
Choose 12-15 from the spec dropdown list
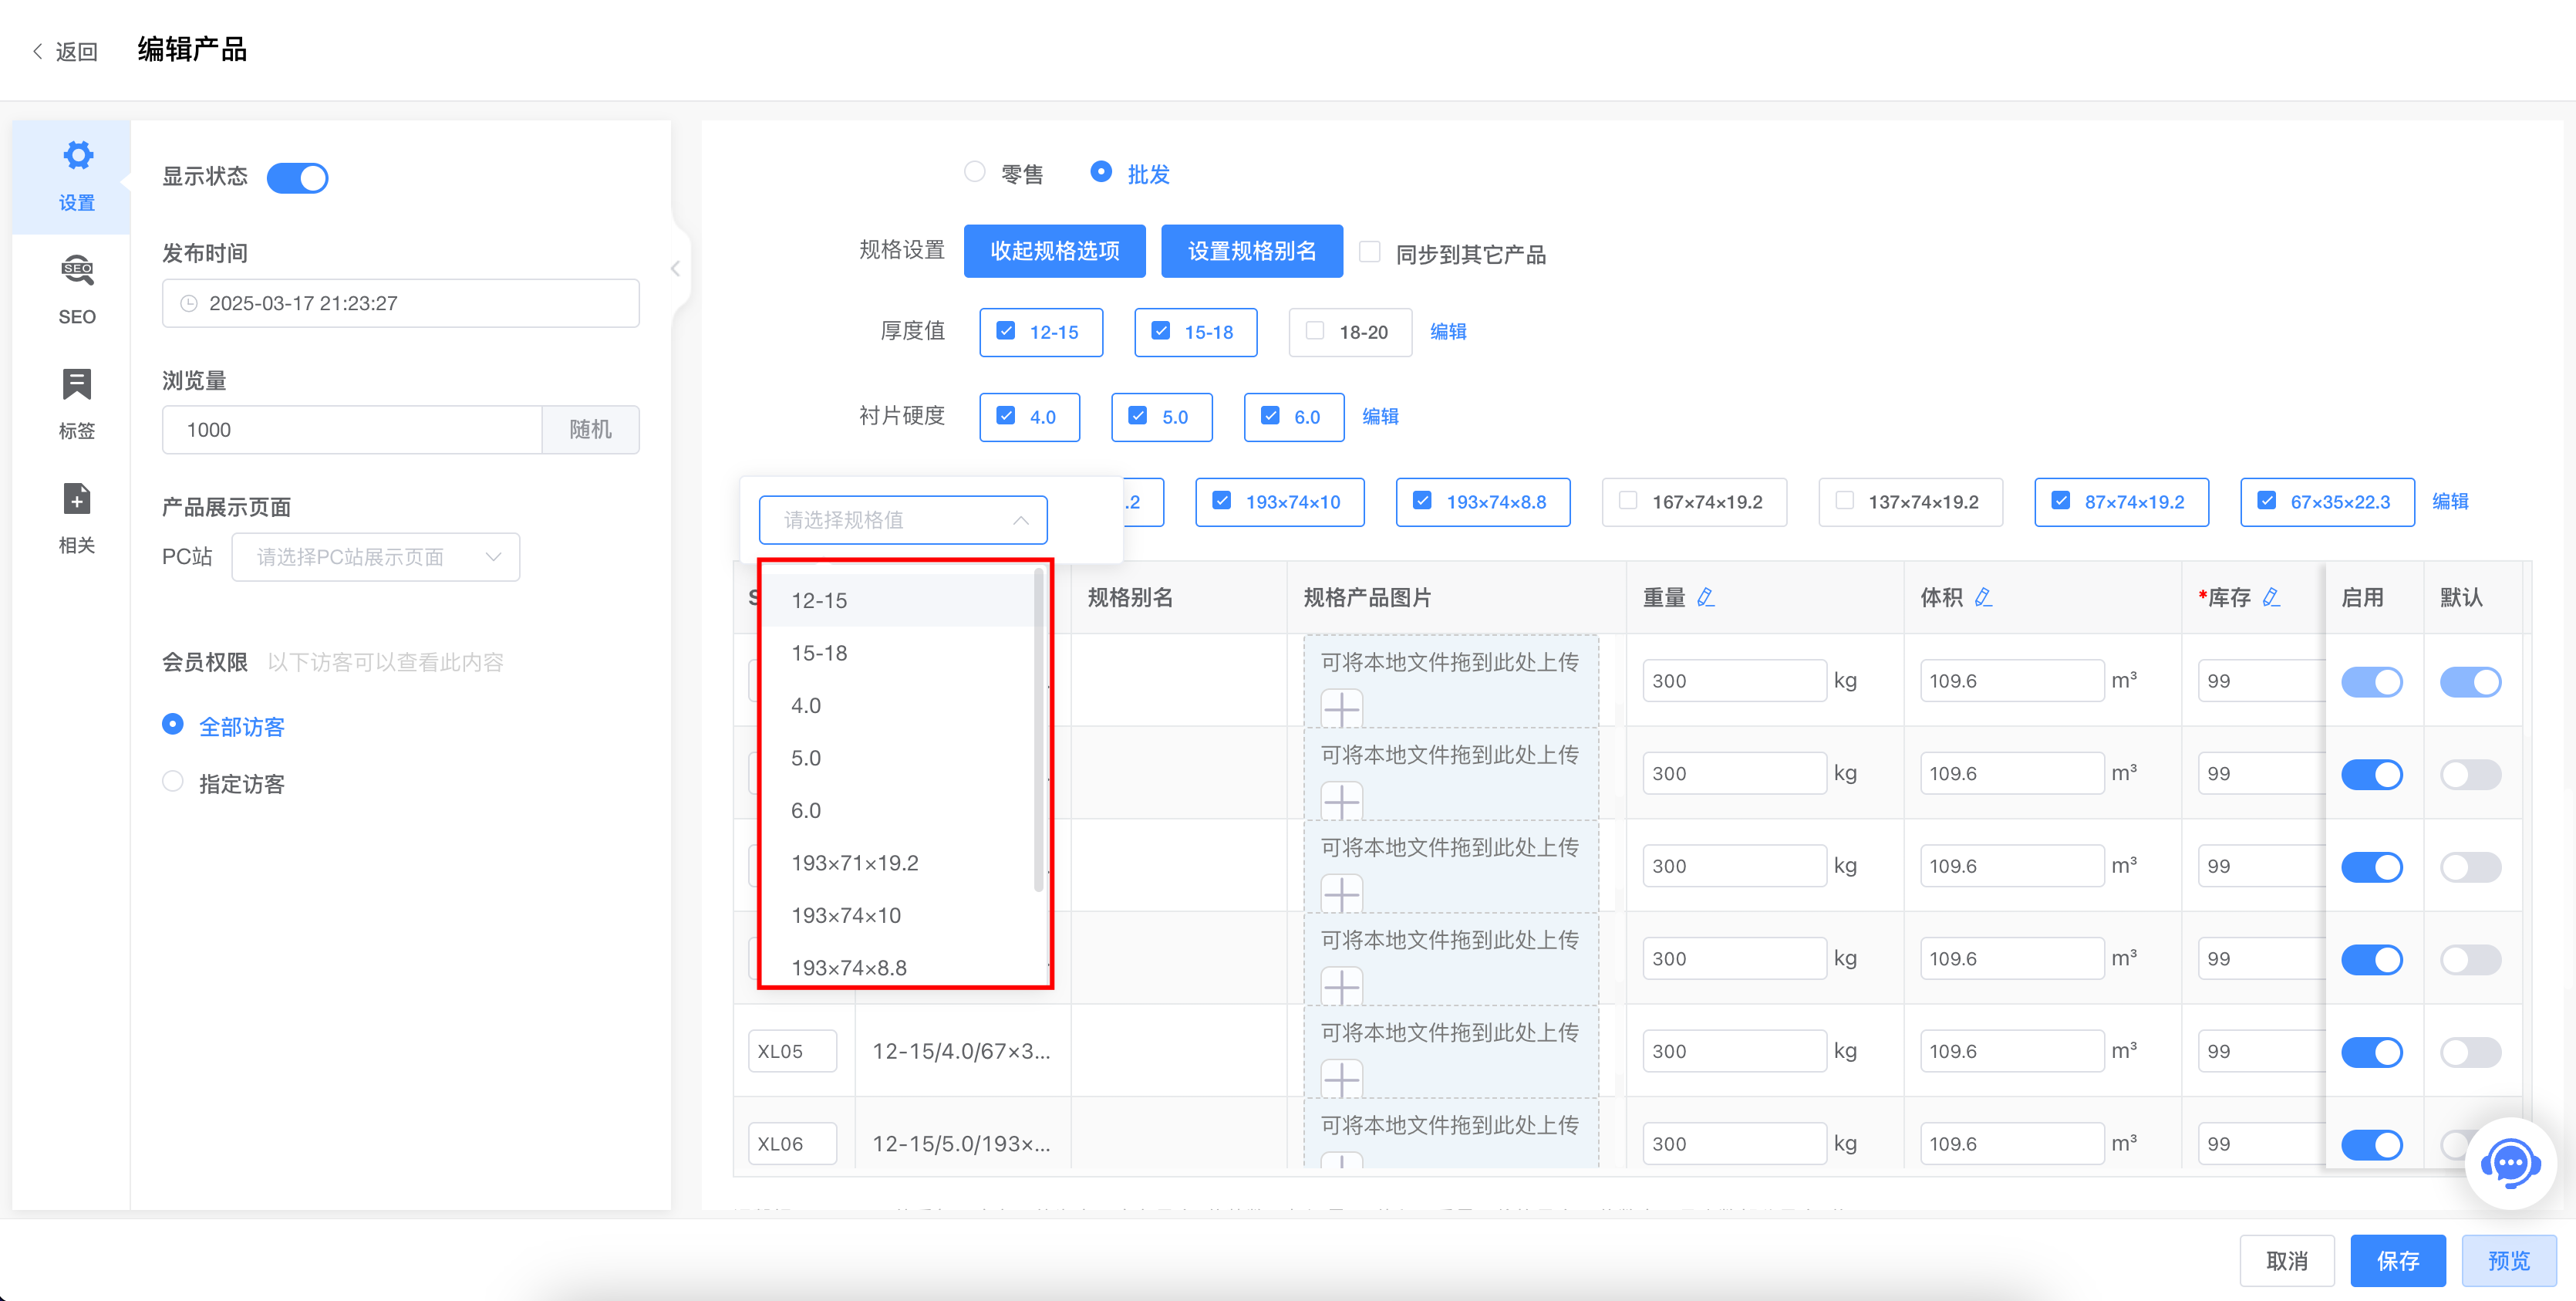click(898, 600)
